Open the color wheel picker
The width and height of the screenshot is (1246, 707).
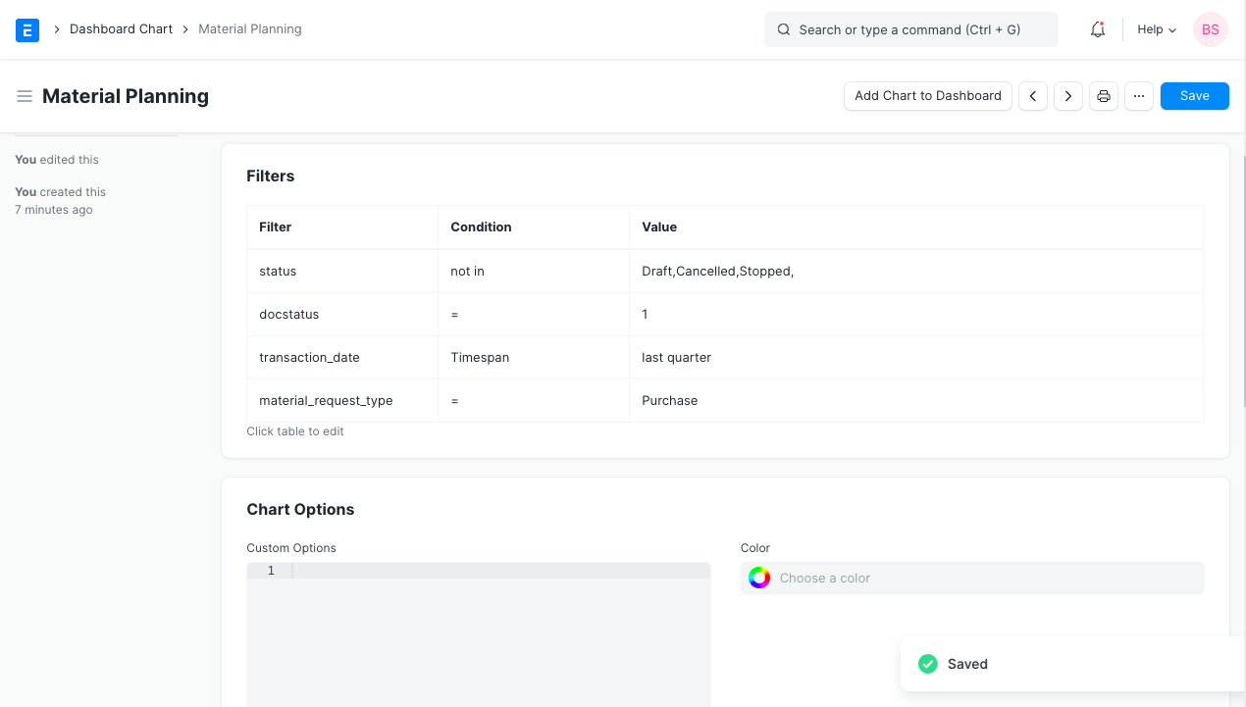point(759,578)
